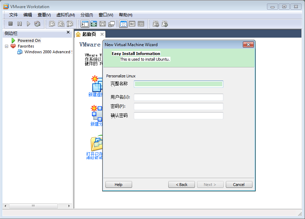This screenshot has width=305, height=219.
Task: Select the Console view toolbar icon
Action: [141, 24]
